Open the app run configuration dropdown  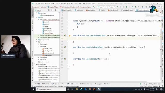click(101, 7)
